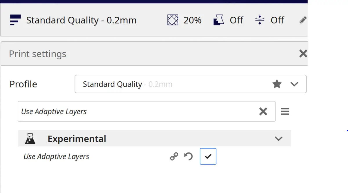Click the Use Adaptive Layers setting label

coord(56,157)
